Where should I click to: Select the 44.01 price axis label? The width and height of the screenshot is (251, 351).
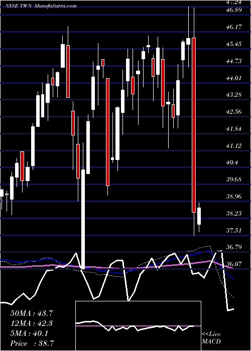tap(233, 78)
